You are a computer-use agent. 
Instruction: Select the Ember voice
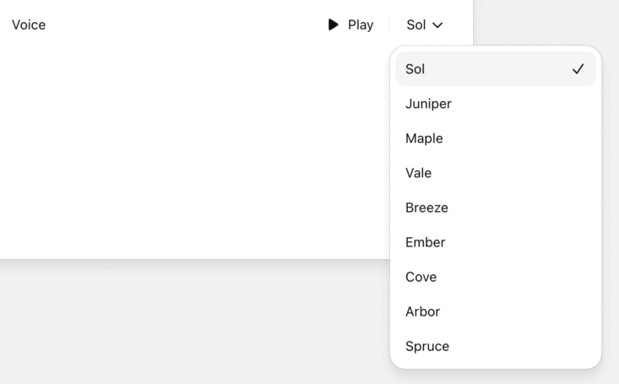(x=496, y=242)
